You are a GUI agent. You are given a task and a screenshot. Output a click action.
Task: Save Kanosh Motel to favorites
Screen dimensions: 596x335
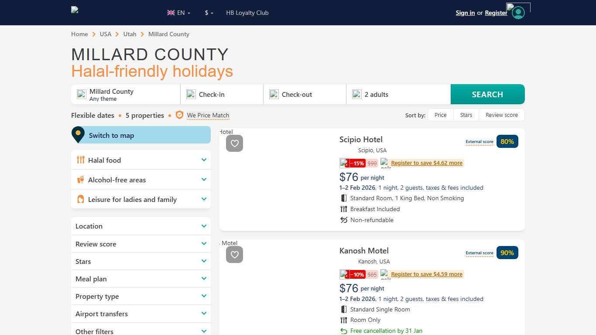click(234, 255)
